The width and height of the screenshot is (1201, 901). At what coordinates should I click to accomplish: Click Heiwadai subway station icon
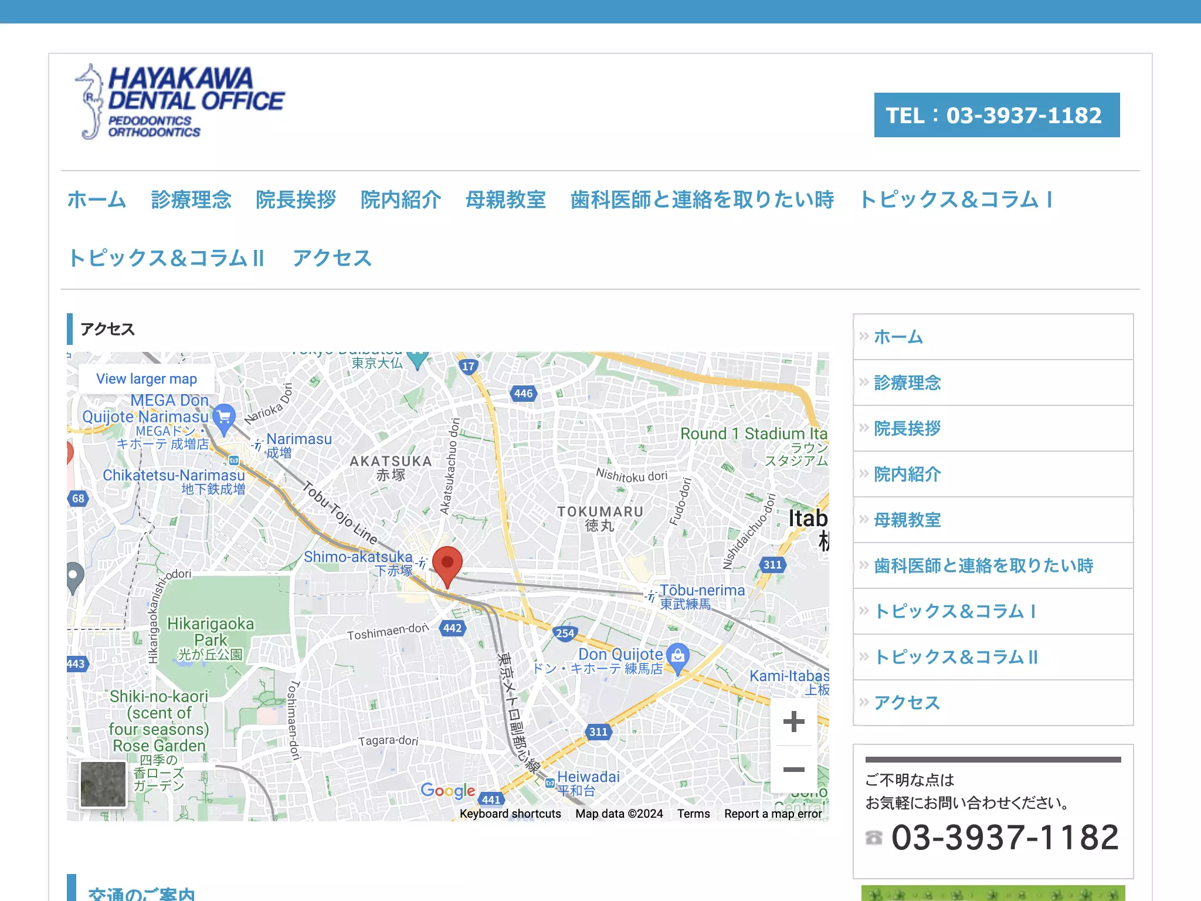click(x=550, y=783)
